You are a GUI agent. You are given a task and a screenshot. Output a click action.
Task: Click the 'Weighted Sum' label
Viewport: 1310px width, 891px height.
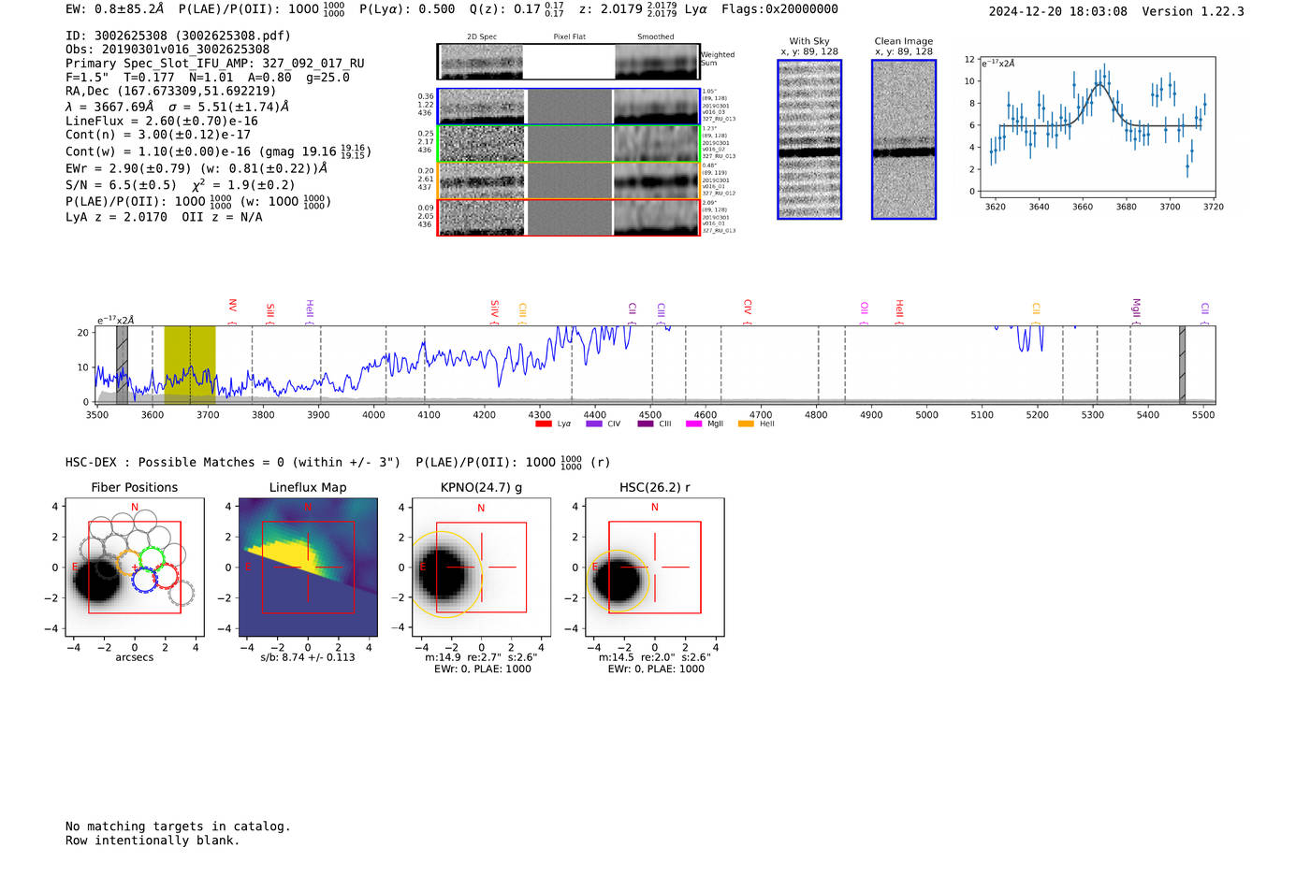718,59
